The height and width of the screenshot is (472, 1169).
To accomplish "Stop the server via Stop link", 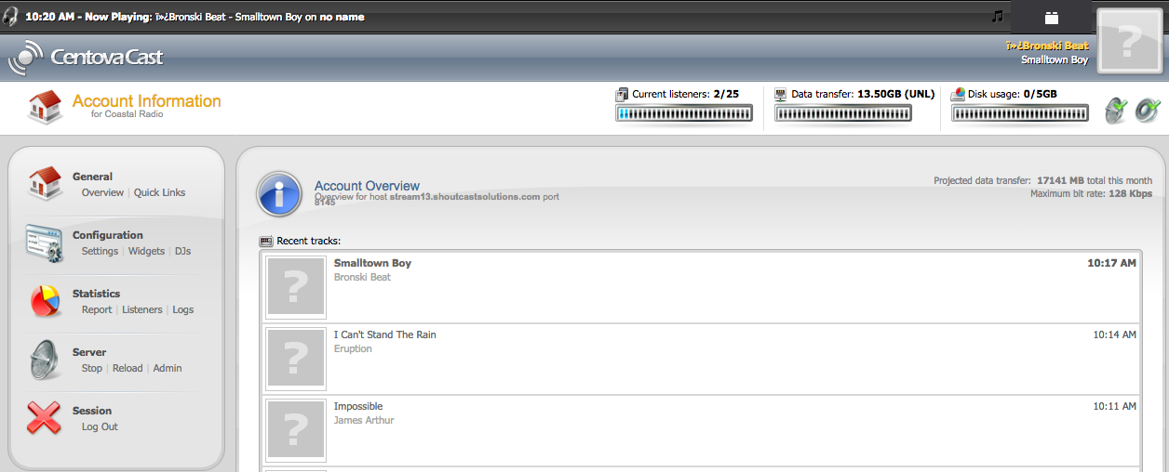I will click(x=92, y=368).
